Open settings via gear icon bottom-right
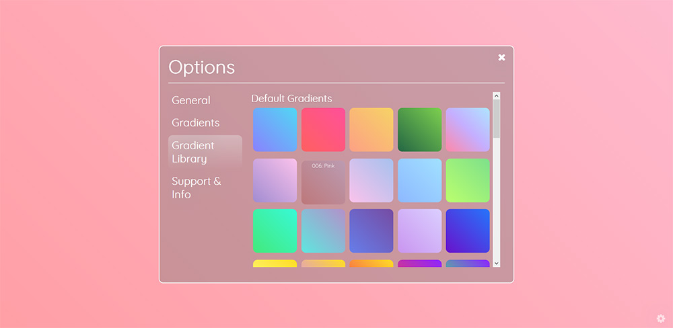673x328 pixels. coord(661,318)
